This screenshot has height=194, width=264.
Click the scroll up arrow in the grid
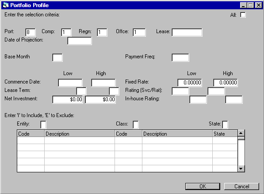point(241,133)
